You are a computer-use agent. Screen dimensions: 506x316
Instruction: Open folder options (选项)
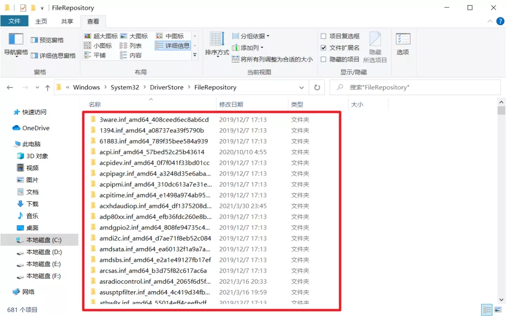(403, 44)
